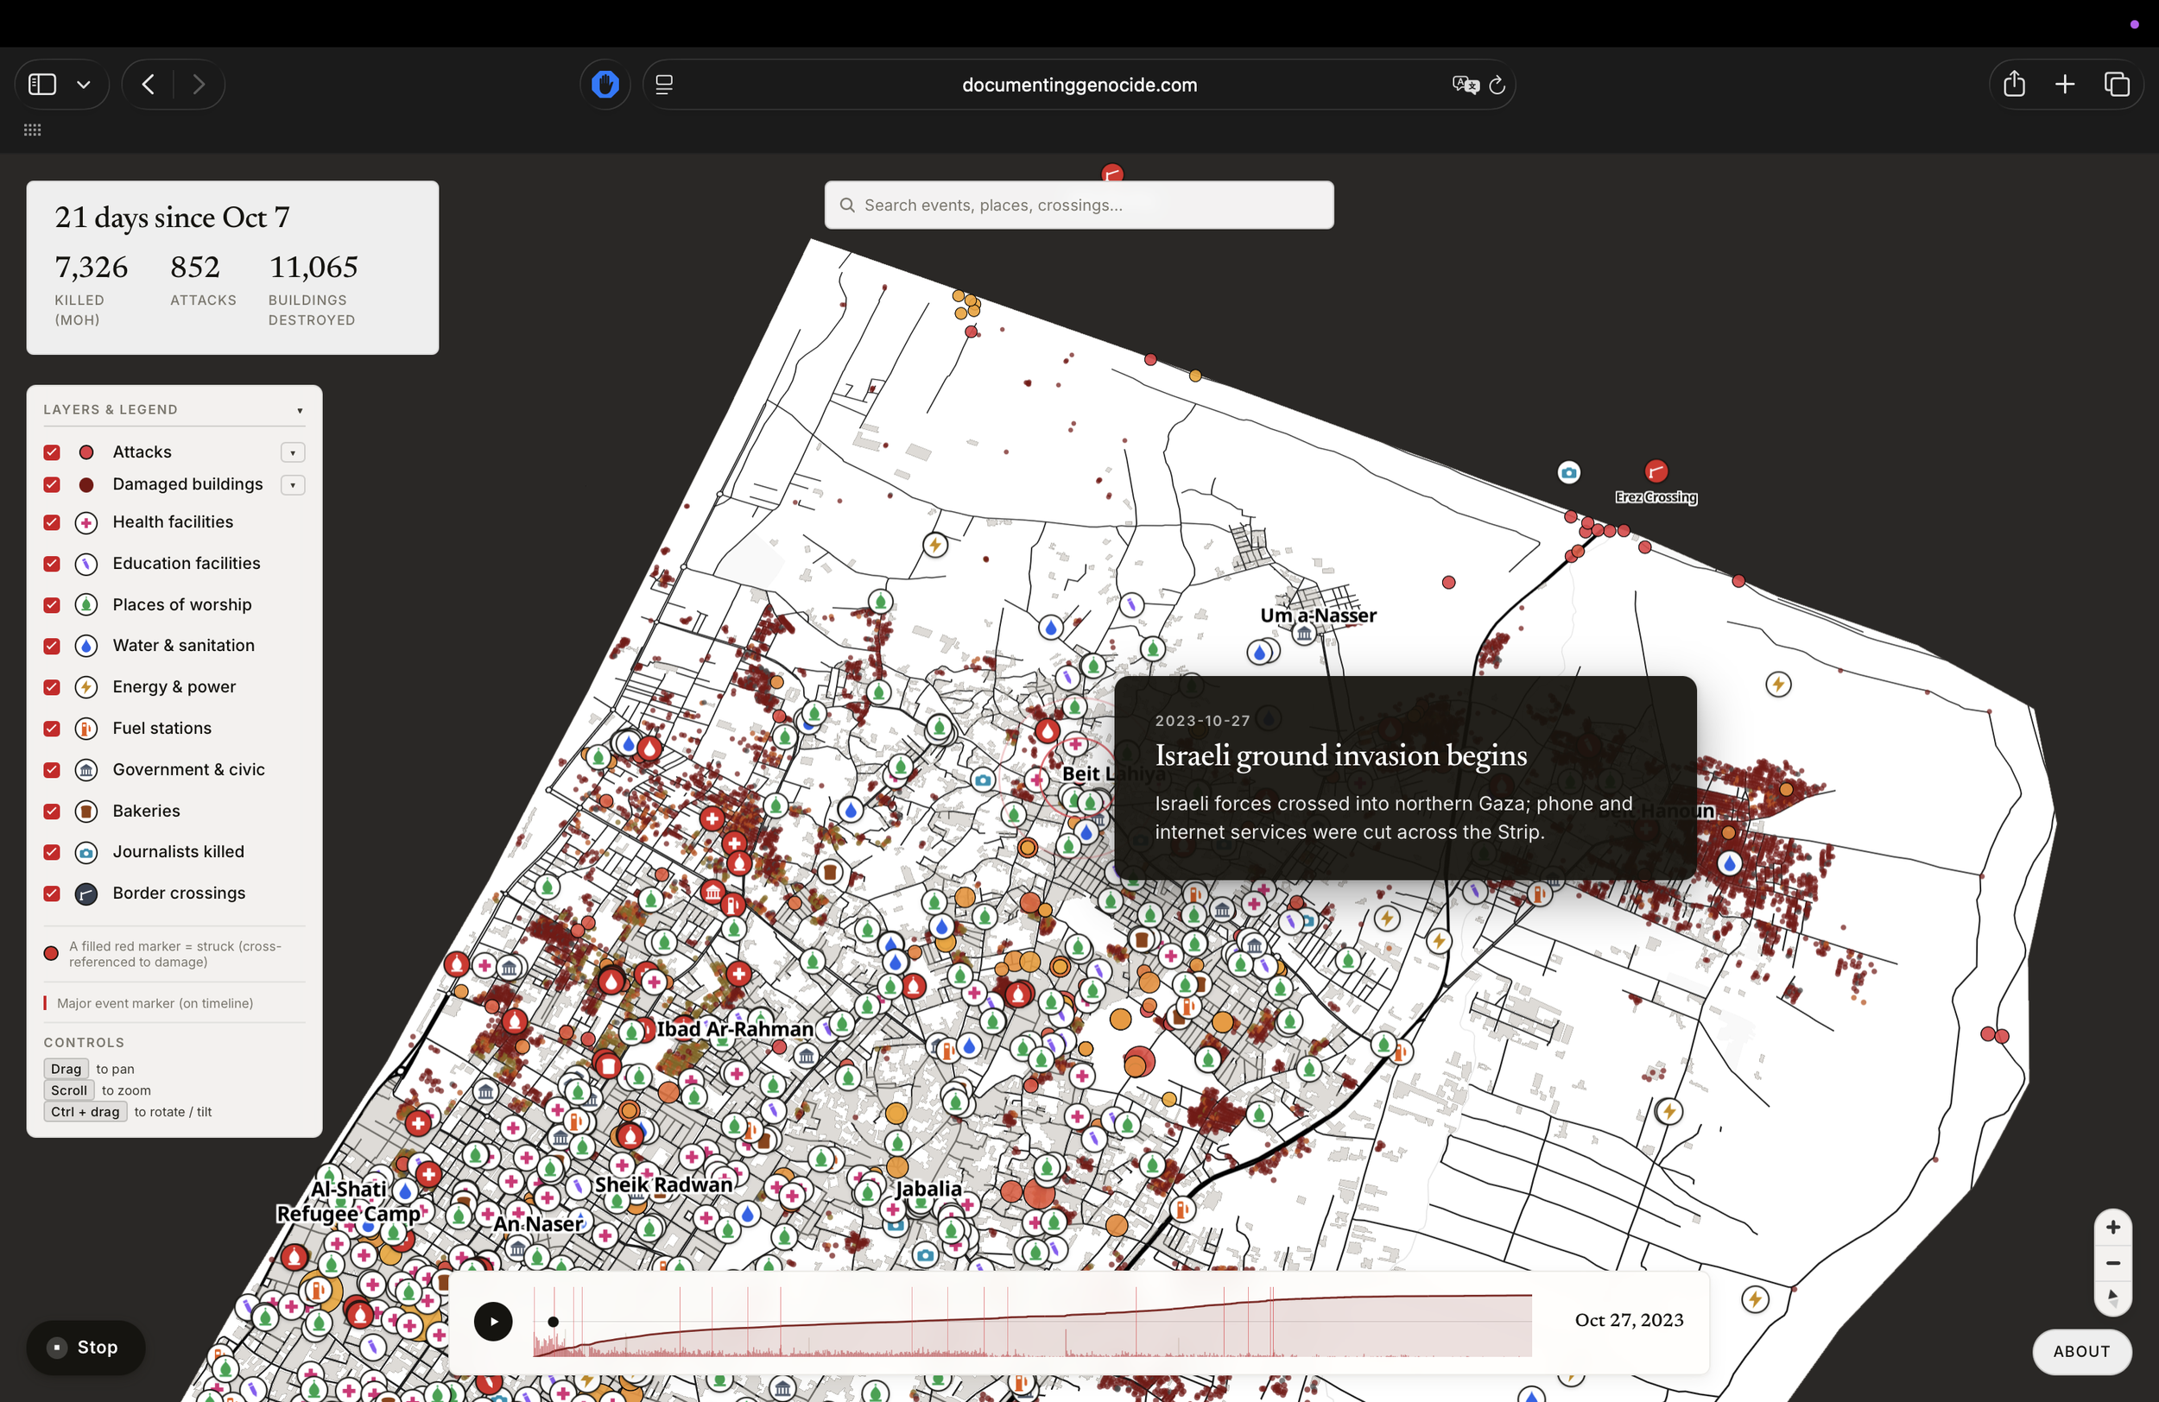Zoom out on the map

click(2112, 1262)
